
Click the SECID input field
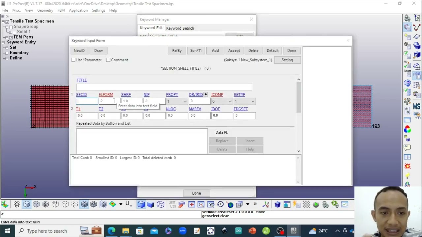[x=87, y=101]
